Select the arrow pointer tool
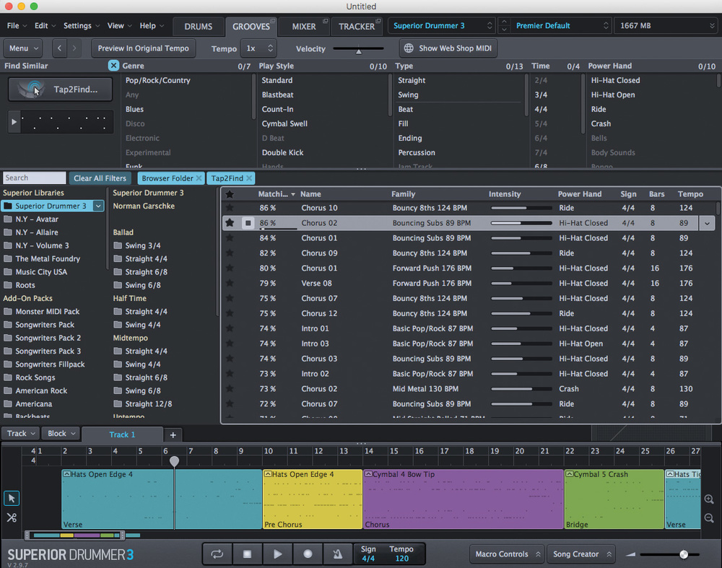The width and height of the screenshot is (722, 568). click(12, 498)
